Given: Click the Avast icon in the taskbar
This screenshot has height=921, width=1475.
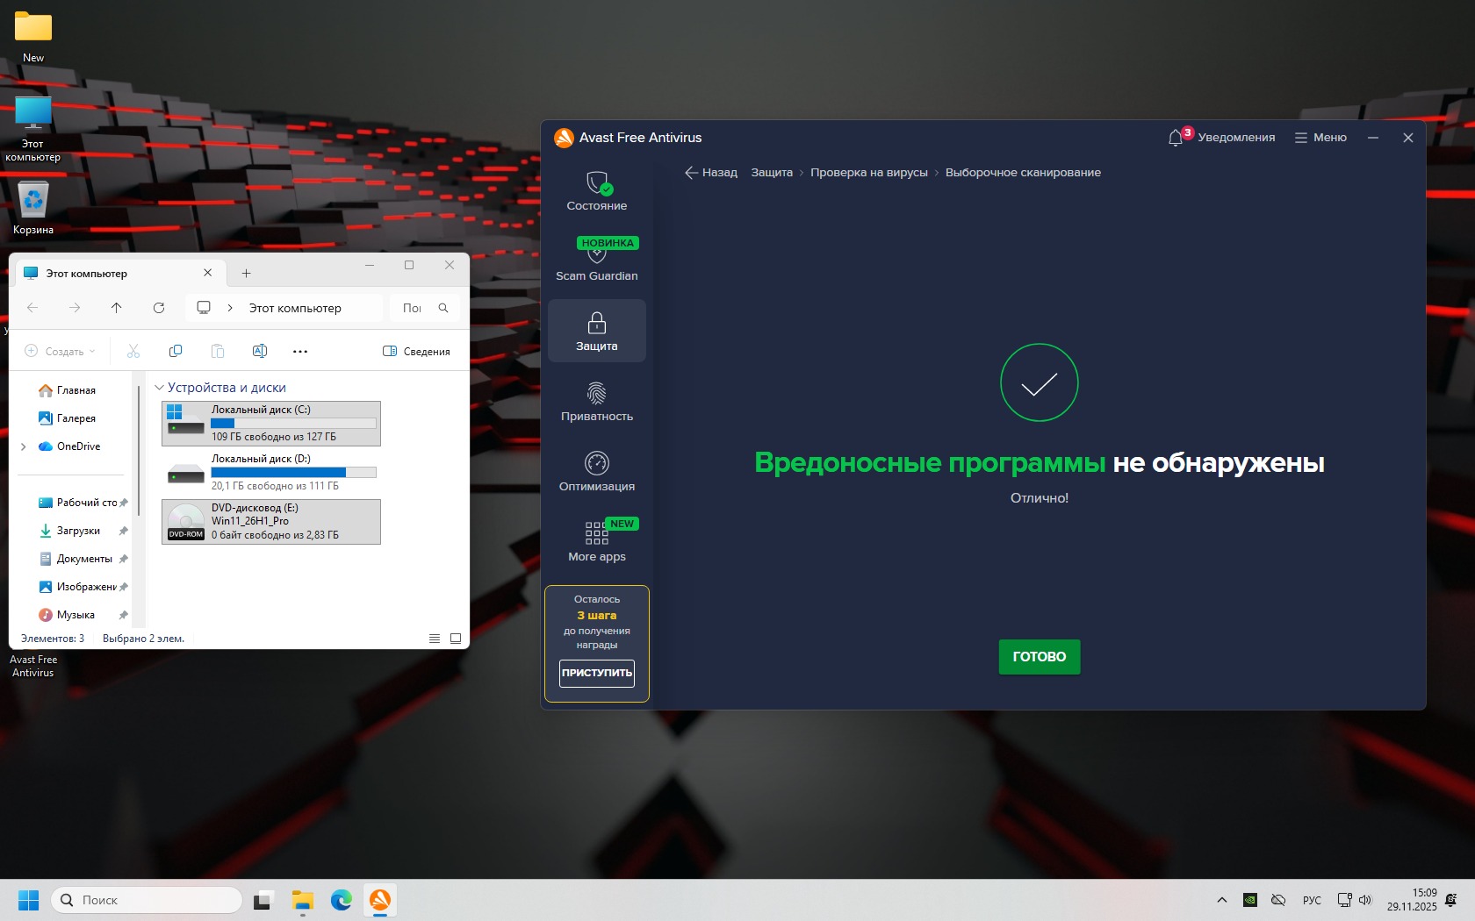Looking at the screenshot, I should pyautogui.click(x=379, y=900).
